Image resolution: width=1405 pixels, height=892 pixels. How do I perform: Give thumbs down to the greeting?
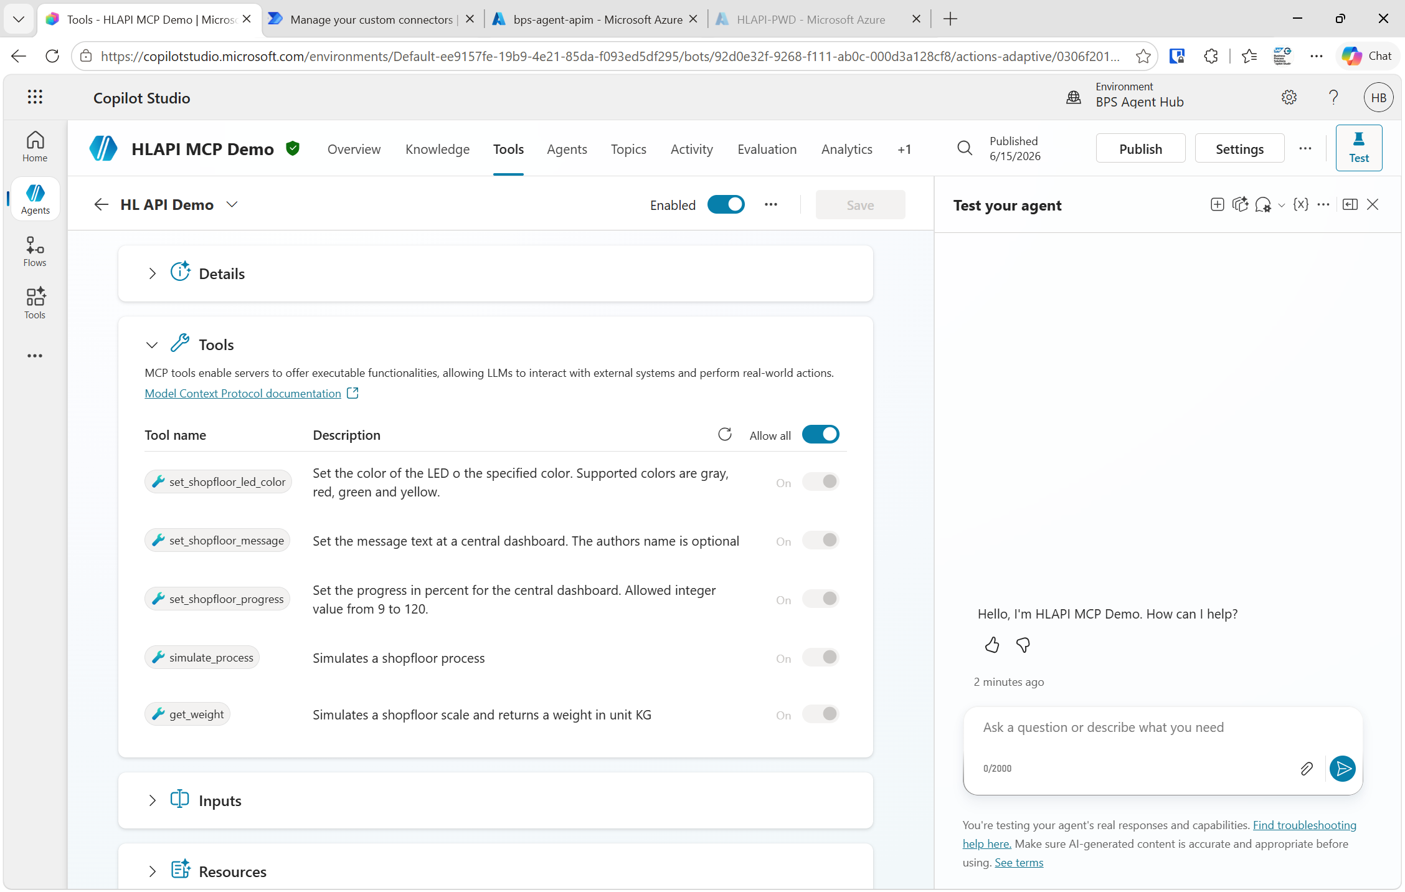pyautogui.click(x=1023, y=645)
